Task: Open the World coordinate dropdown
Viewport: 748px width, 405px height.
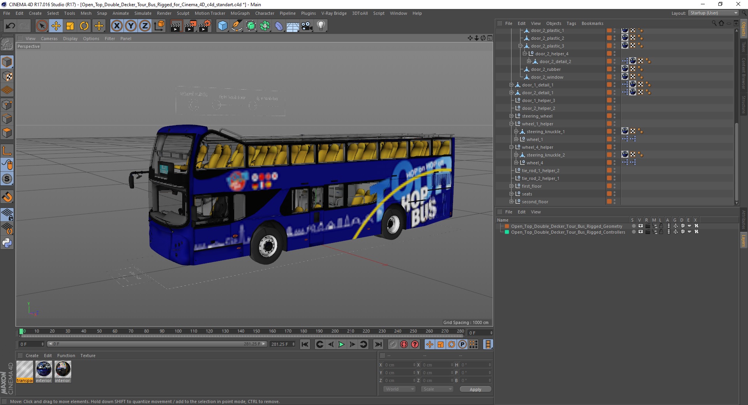Action: (x=399, y=389)
